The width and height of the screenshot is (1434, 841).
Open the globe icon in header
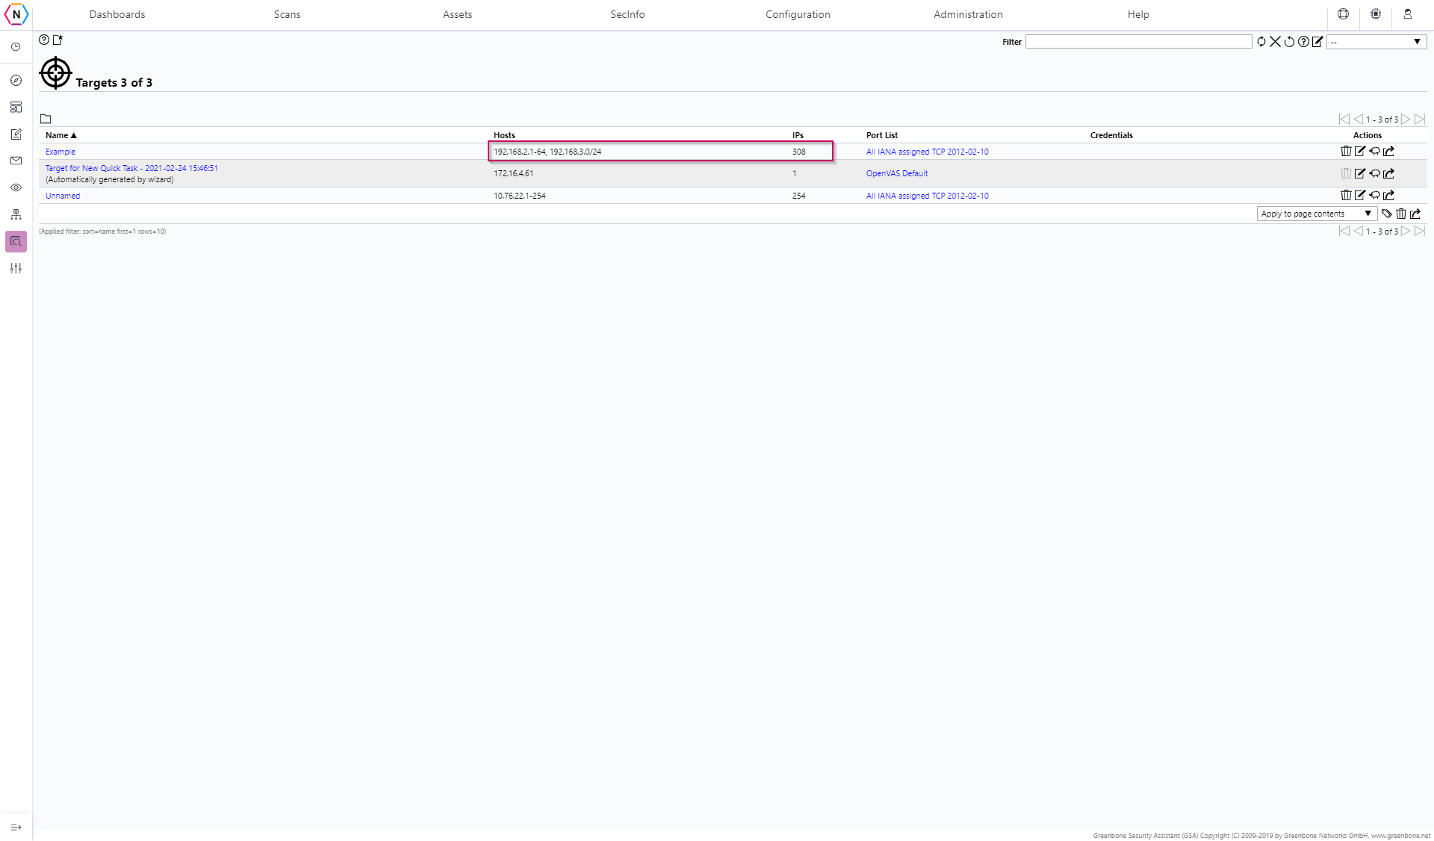tap(1343, 14)
